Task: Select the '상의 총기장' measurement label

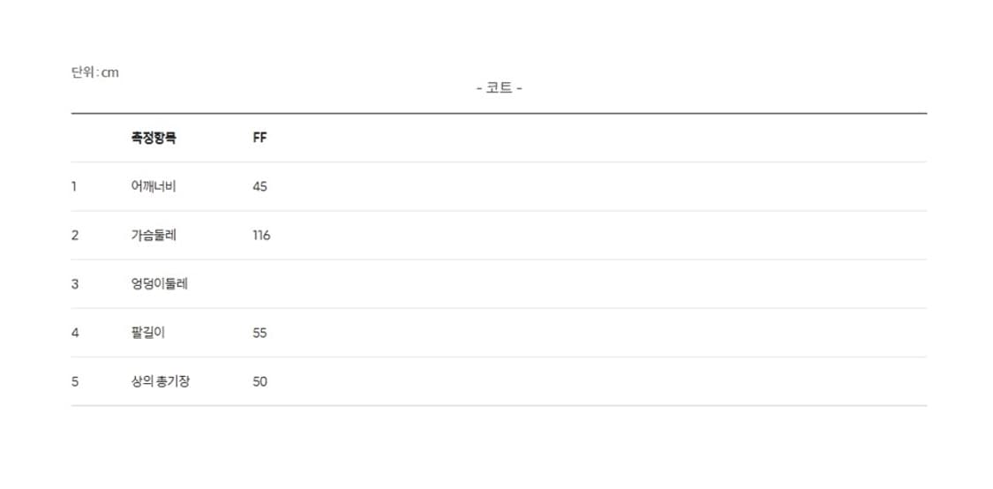Action: (x=161, y=381)
